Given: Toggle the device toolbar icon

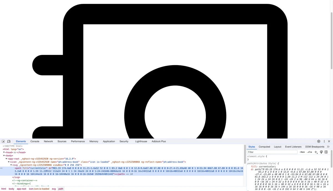Looking at the screenshot, I should tap(9, 141).
